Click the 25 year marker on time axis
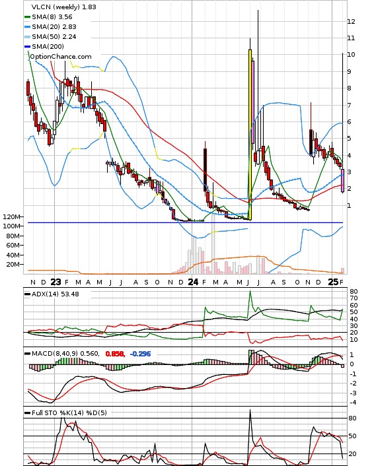374x466 pixels. [x=333, y=282]
